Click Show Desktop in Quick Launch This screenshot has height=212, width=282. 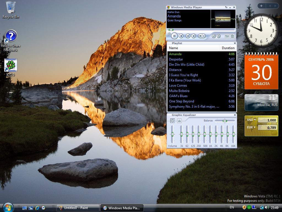(25, 208)
